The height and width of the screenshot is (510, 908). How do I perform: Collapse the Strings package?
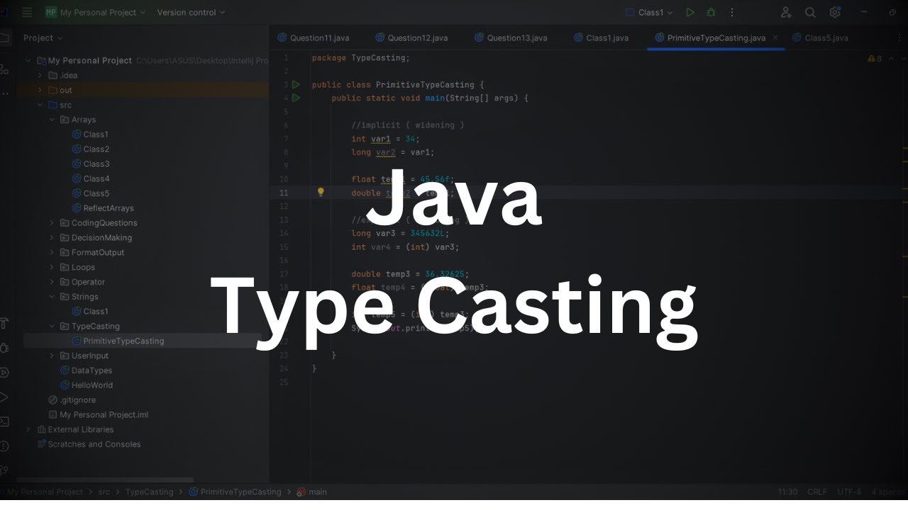52,297
